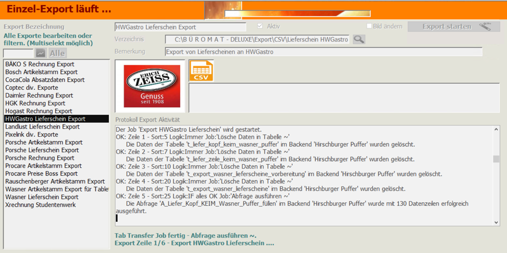Viewport: 507px width, 253px height.
Task: Enable the Bild ändern checkbox
Action: (369, 26)
